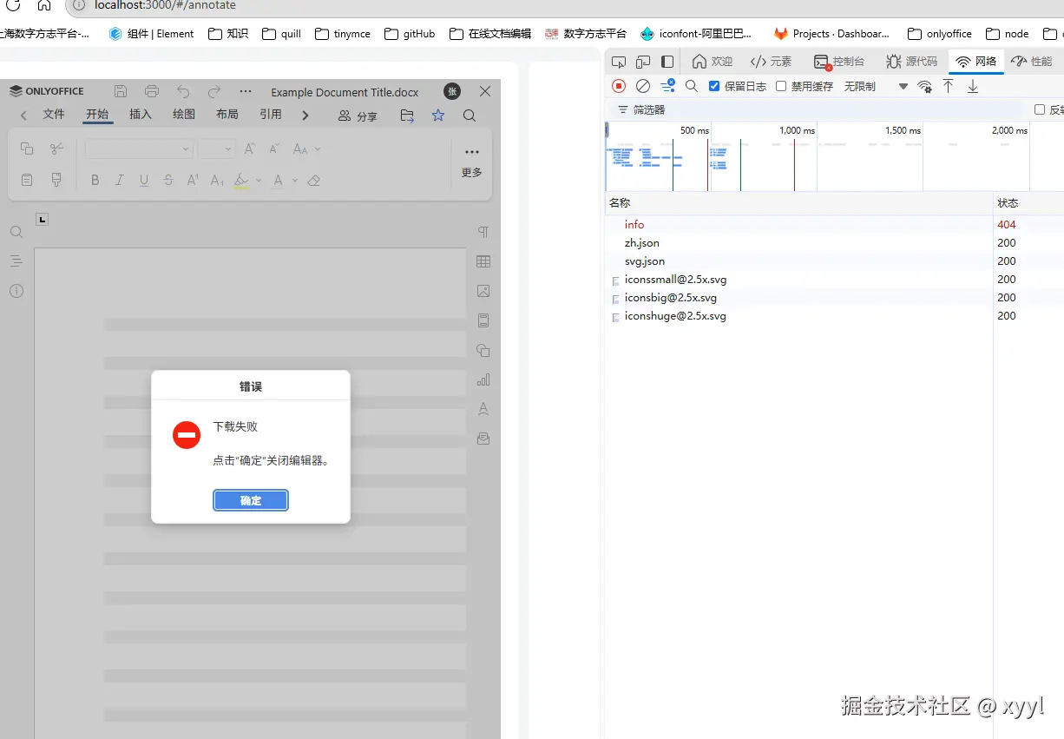The image size is (1064, 739).
Task: Switch to the DevTools 源代码 tab
Action: (x=912, y=62)
